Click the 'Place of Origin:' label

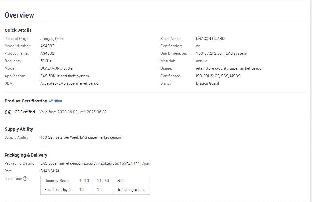(17, 39)
